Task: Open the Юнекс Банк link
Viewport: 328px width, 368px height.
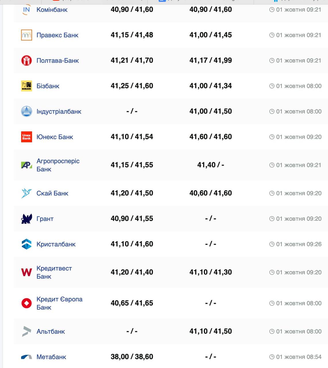Action: click(55, 137)
